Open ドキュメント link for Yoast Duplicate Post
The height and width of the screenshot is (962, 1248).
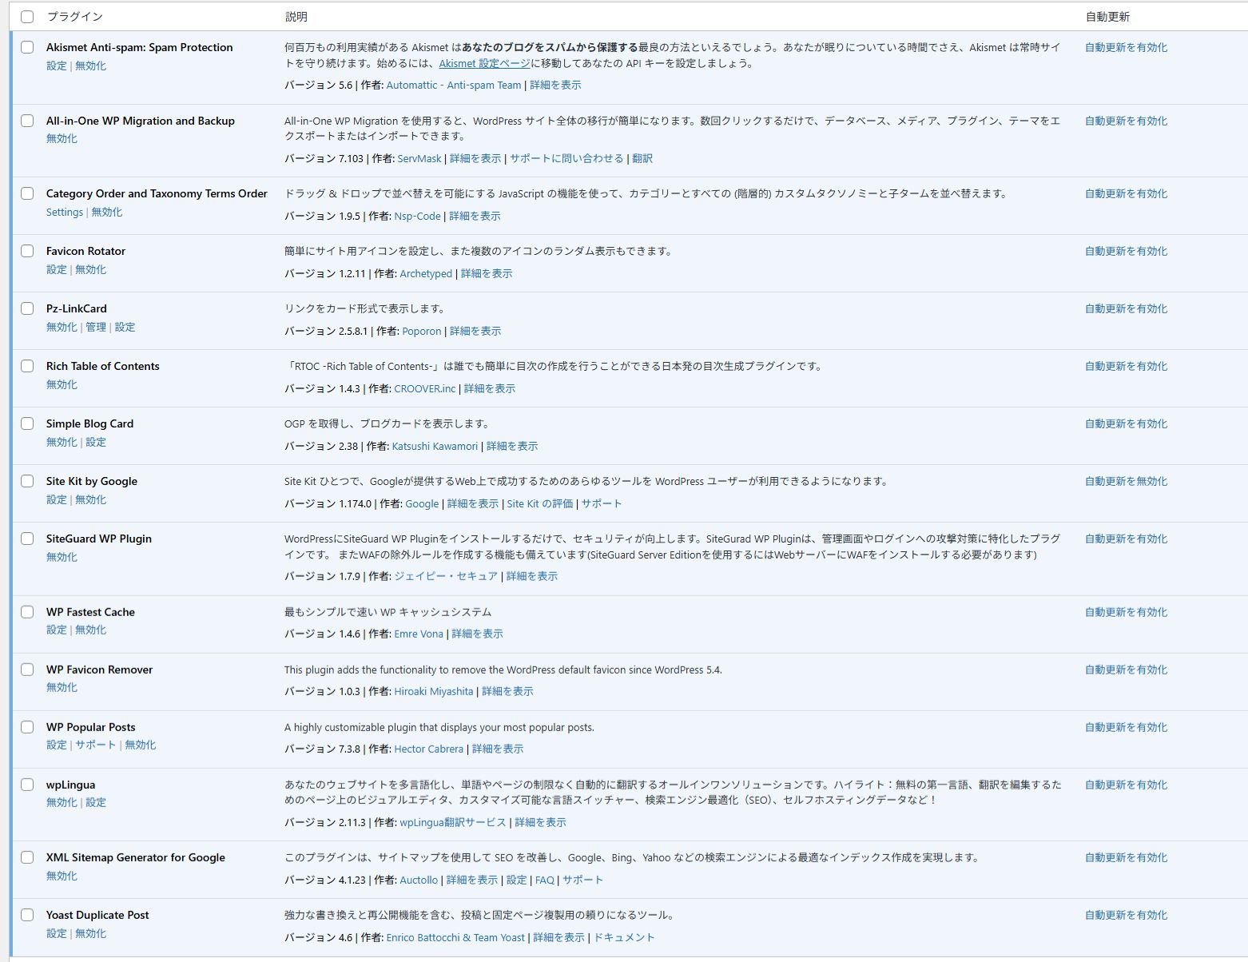click(623, 937)
